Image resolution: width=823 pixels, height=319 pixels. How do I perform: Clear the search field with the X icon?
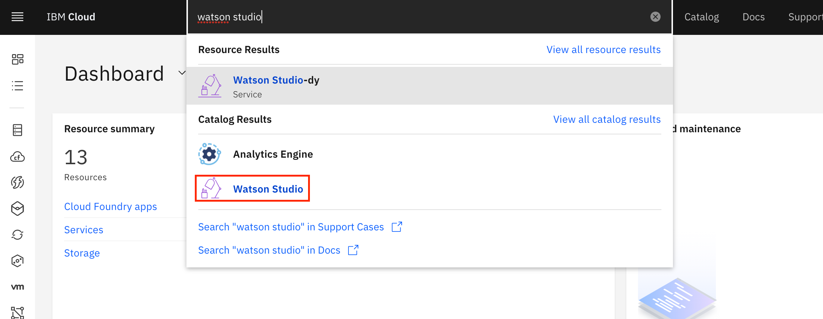click(x=655, y=17)
